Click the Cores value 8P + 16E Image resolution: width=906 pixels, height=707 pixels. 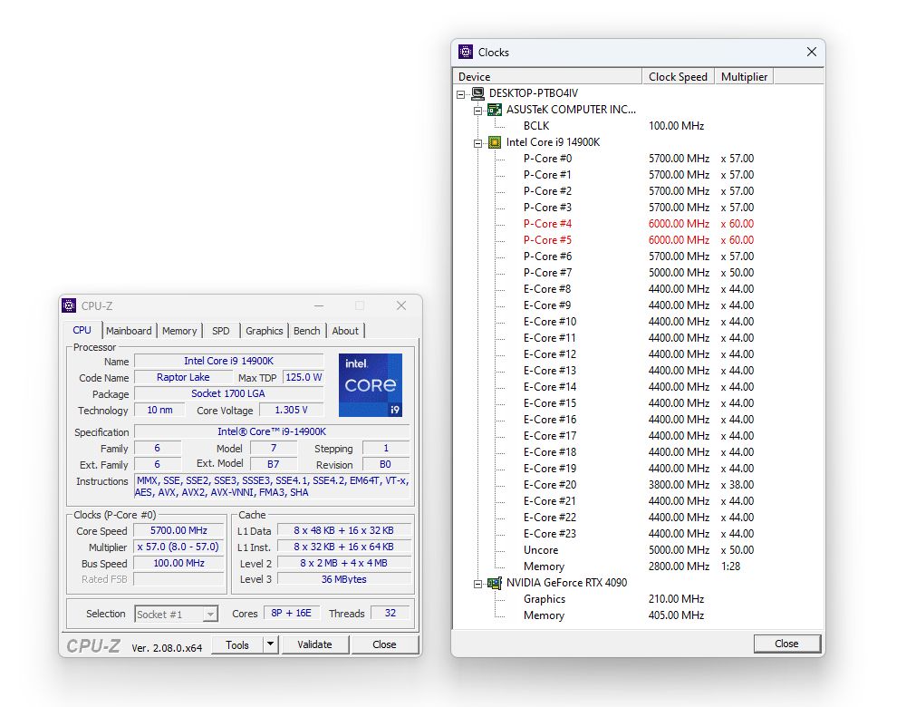[291, 614]
